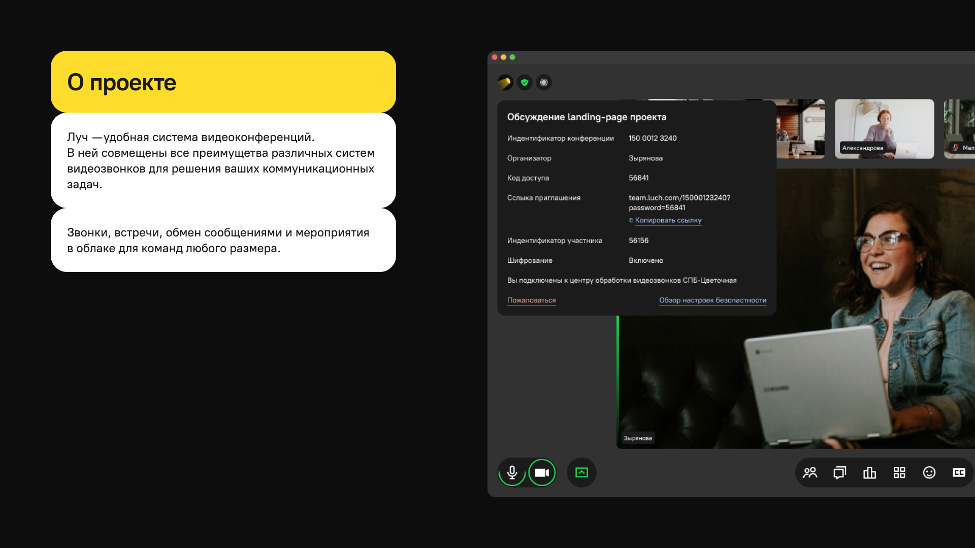Toggle the camera video button
This screenshot has width=975, height=548.
pos(542,473)
